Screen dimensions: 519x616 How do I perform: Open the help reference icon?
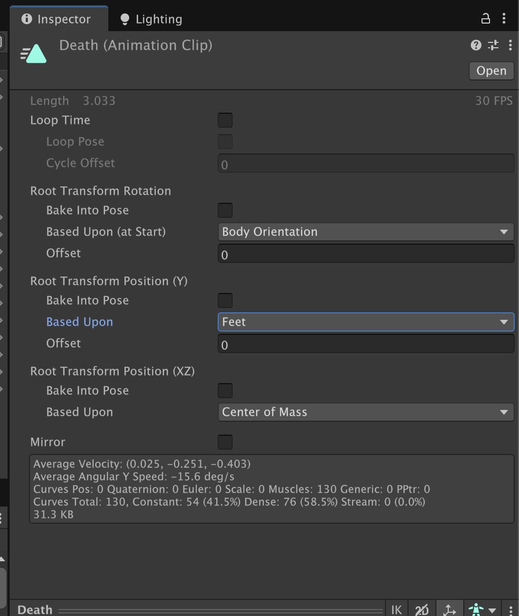tap(476, 45)
